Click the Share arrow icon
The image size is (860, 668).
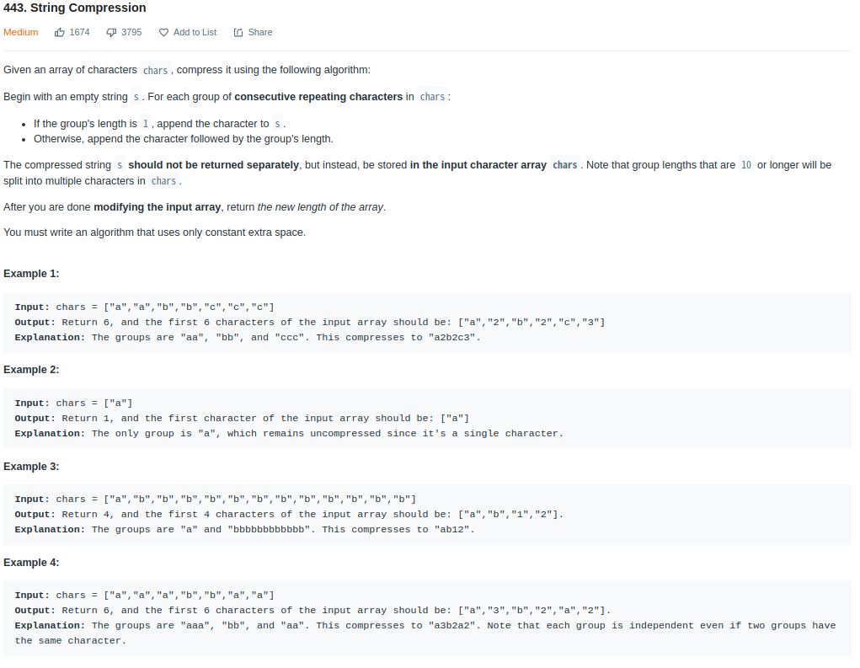click(x=238, y=33)
